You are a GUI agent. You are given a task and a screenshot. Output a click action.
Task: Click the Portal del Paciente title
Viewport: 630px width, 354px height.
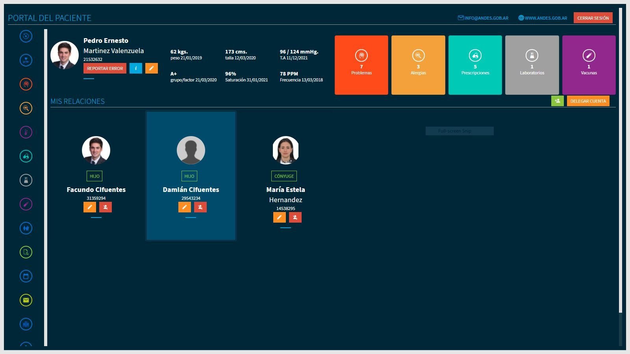(x=50, y=18)
